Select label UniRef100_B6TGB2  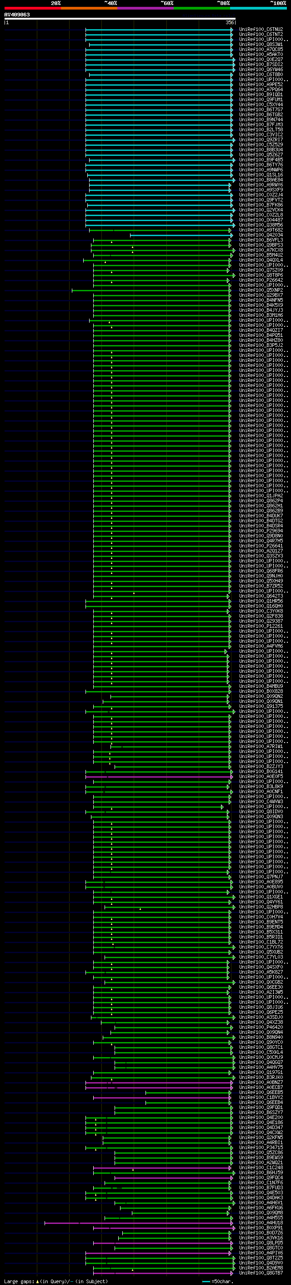point(261,115)
